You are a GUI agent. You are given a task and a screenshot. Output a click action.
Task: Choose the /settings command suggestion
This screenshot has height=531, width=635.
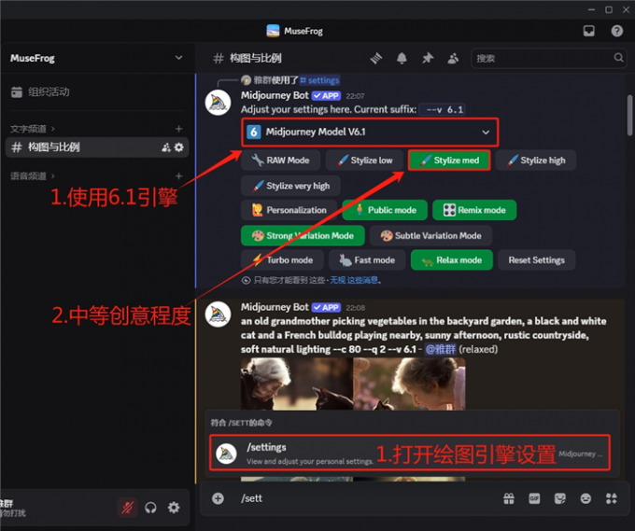tap(409, 453)
